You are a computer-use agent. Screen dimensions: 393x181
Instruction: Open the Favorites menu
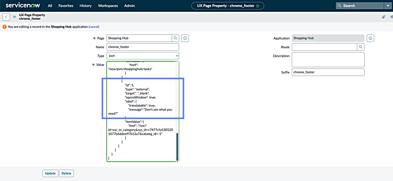point(66,6)
